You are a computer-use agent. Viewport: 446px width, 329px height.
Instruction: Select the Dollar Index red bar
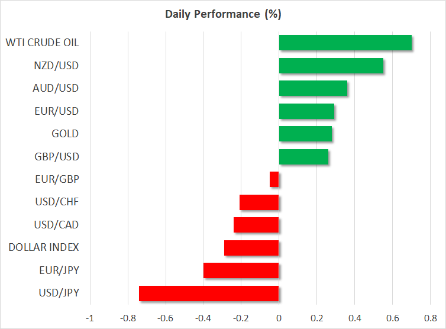(251, 247)
